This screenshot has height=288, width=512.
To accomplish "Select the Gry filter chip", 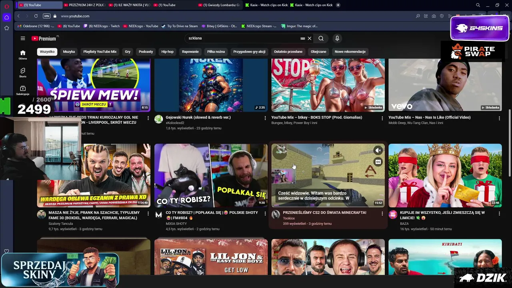I will 128,52.
